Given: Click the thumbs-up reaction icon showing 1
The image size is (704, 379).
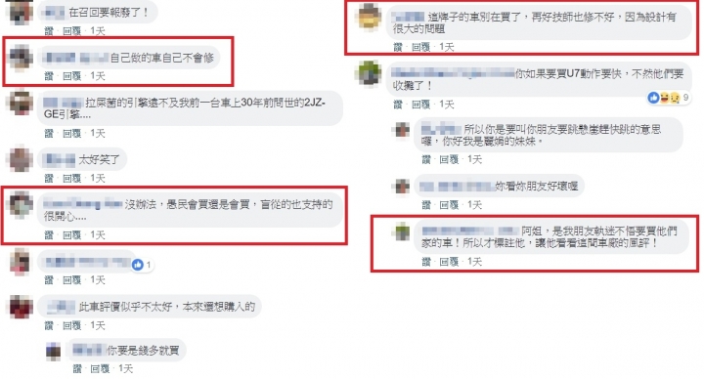Looking at the screenshot, I should click(138, 265).
